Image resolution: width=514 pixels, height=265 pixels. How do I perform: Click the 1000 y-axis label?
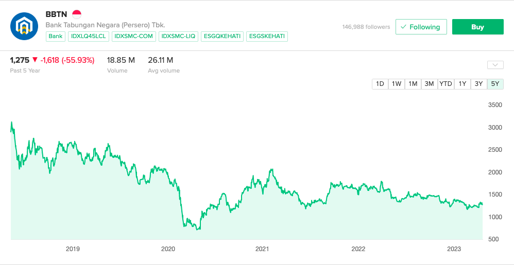[495, 217]
